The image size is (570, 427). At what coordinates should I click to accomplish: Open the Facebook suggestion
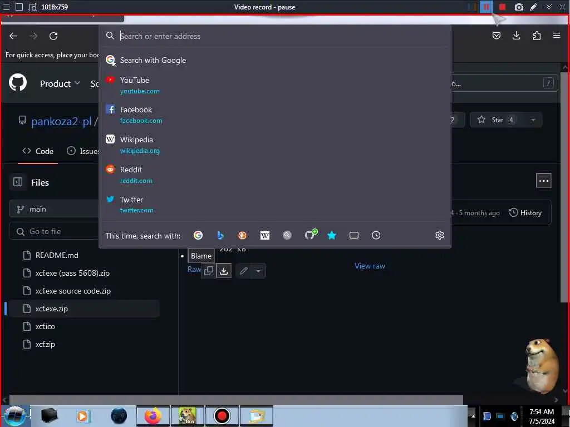pyautogui.click(x=275, y=115)
